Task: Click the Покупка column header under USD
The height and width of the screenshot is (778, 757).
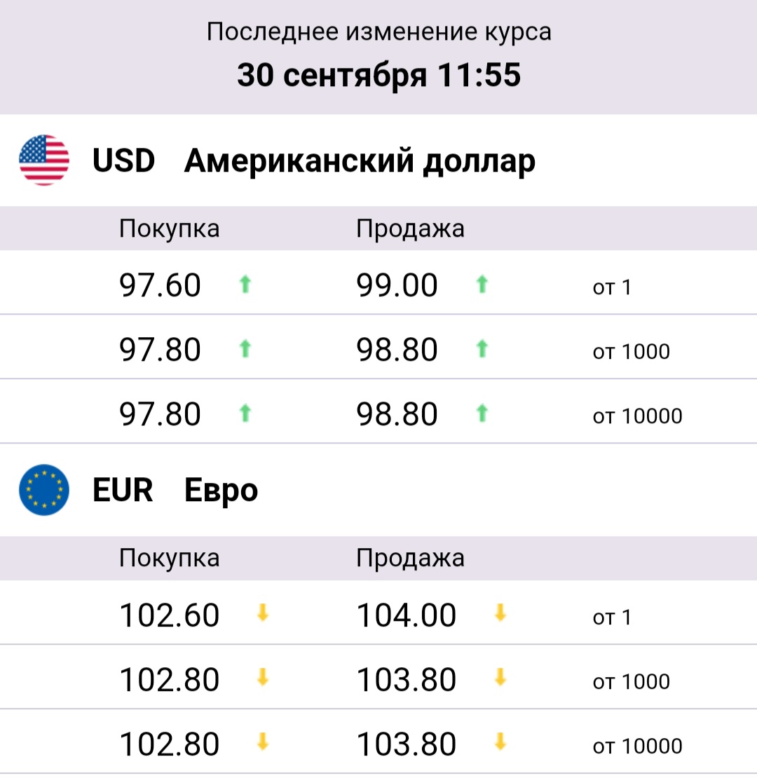Action: (x=169, y=229)
